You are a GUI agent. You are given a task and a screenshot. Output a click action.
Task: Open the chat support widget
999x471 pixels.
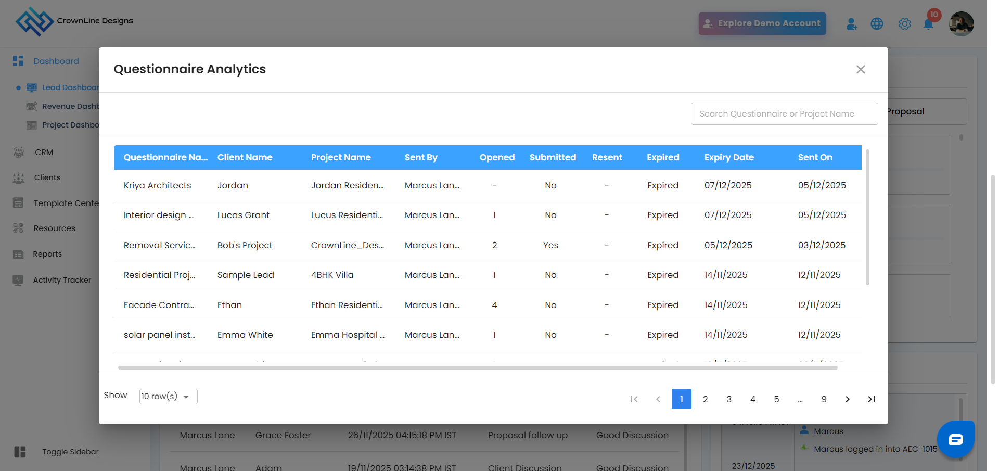click(955, 439)
